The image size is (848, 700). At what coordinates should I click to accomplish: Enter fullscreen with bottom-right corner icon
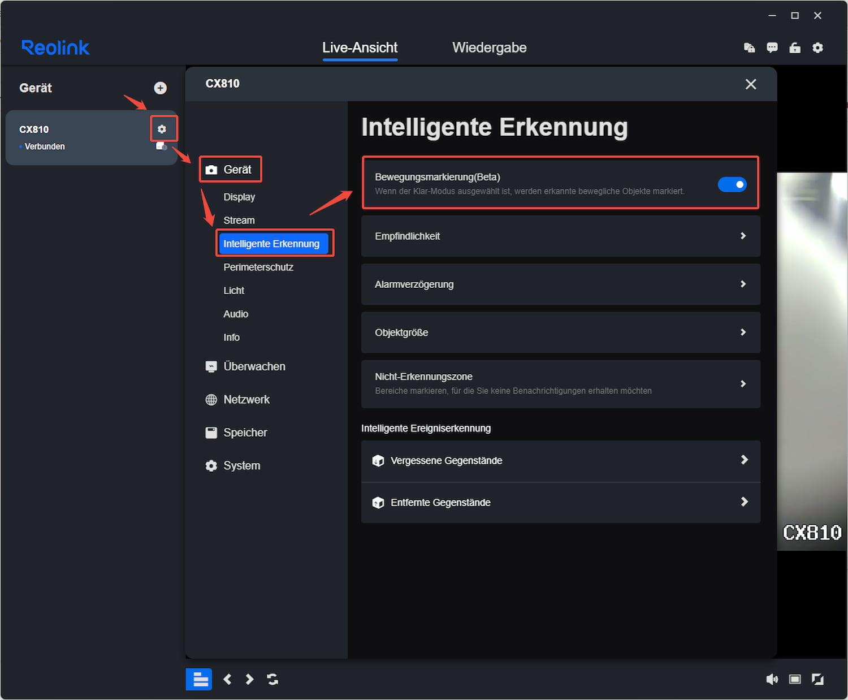coord(817,679)
